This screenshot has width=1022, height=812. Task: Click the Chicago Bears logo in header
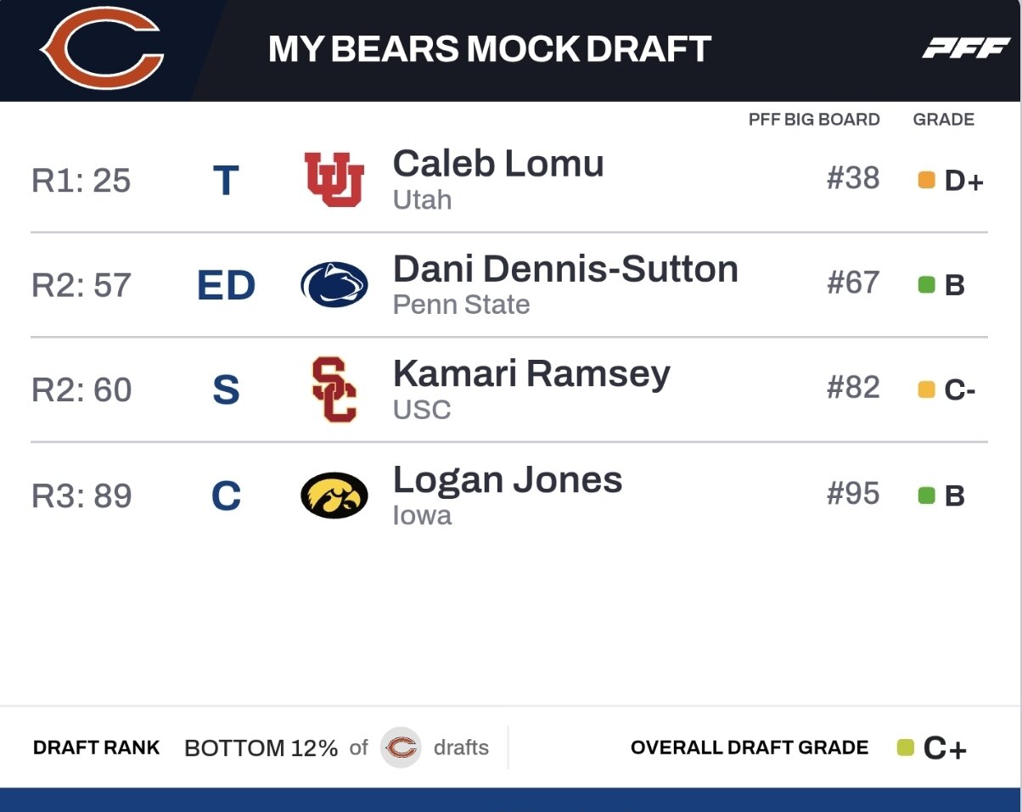tap(102, 49)
